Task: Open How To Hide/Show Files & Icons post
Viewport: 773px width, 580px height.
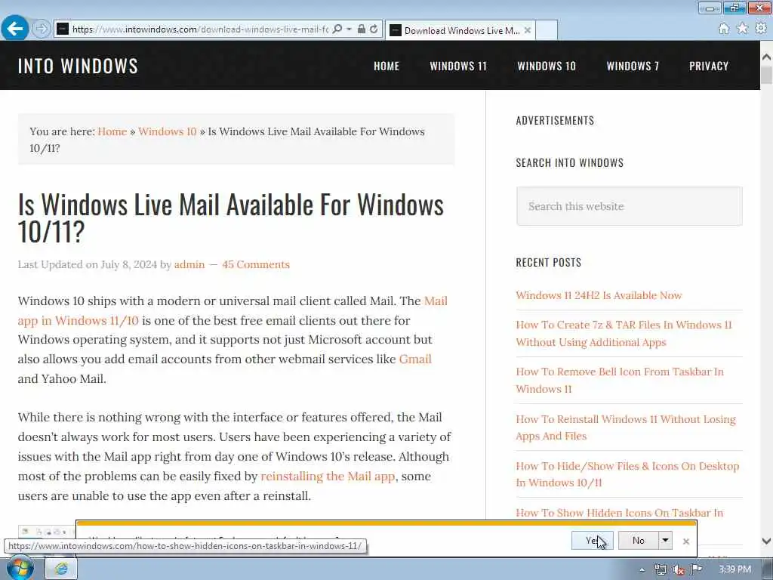Action: tap(627, 474)
